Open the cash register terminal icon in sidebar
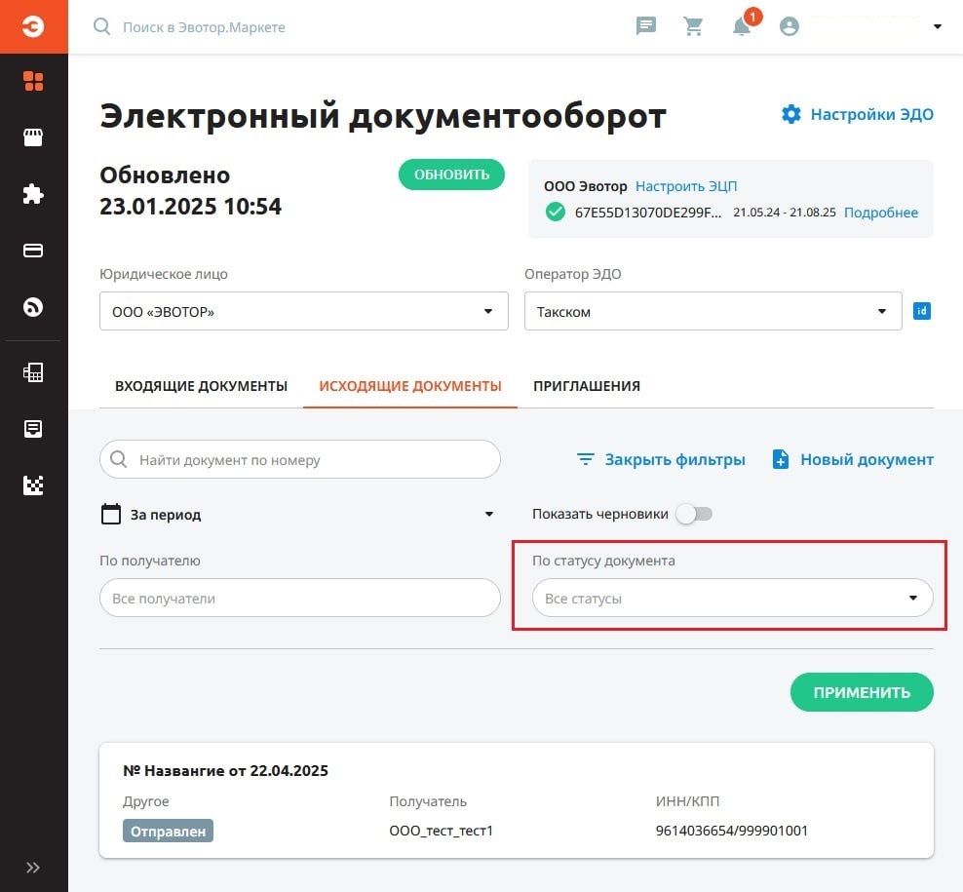Screen dimensions: 963x892 click(x=33, y=372)
